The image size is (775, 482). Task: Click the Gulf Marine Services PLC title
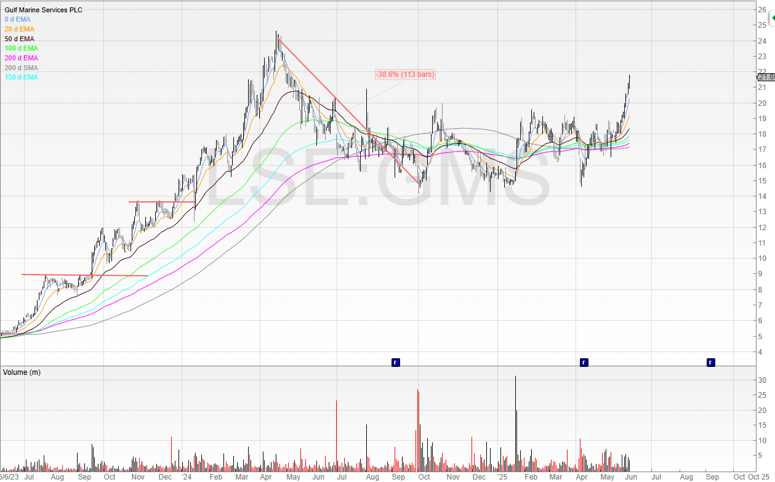point(43,10)
